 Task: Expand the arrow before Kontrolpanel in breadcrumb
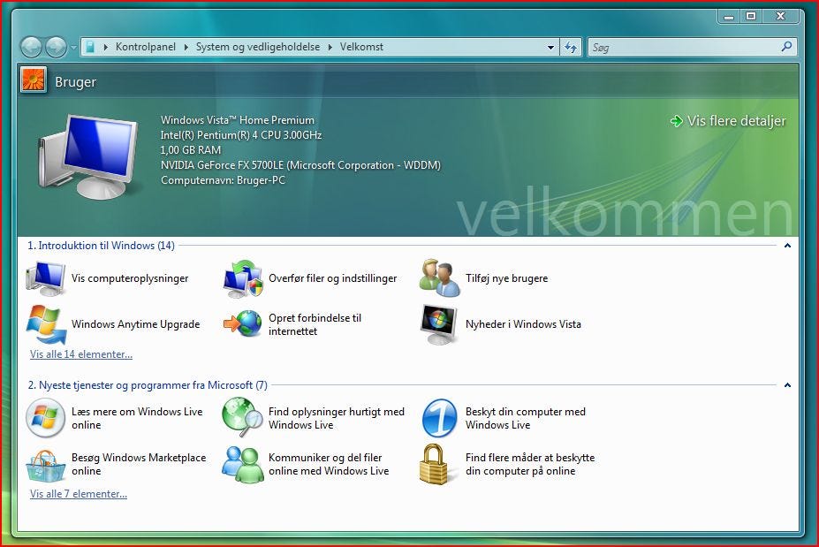coord(105,47)
